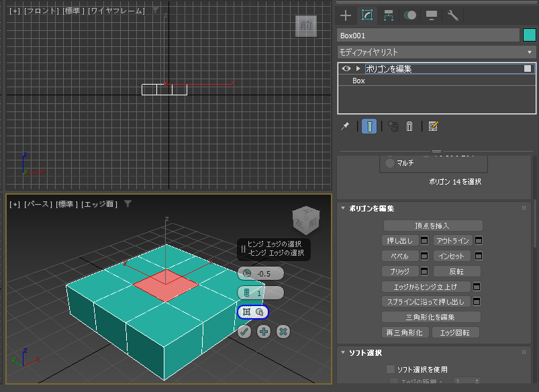Open the Create command panel tab
The width and height of the screenshot is (539, 392).
tap(346, 15)
